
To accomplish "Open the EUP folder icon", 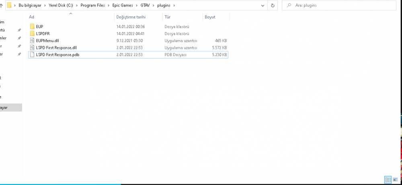I will click(x=32, y=26).
